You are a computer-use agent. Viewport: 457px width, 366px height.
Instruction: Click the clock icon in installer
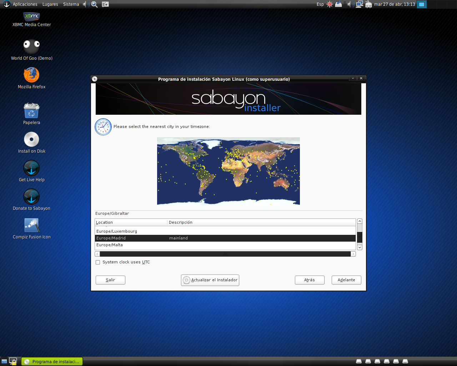103,127
